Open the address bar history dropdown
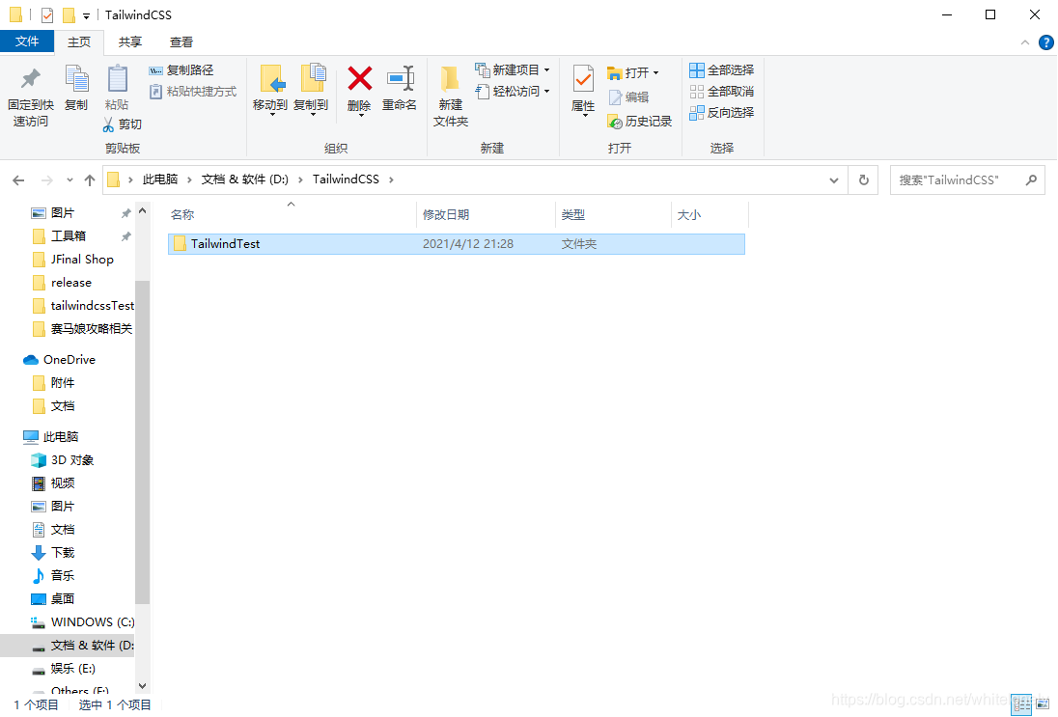The height and width of the screenshot is (717, 1058). pos(833,179)
